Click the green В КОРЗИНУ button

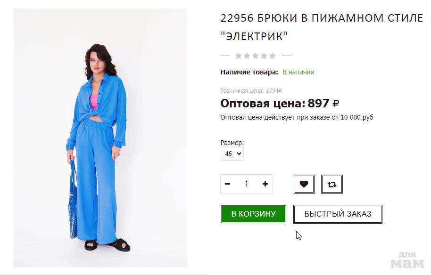(253, 214)
